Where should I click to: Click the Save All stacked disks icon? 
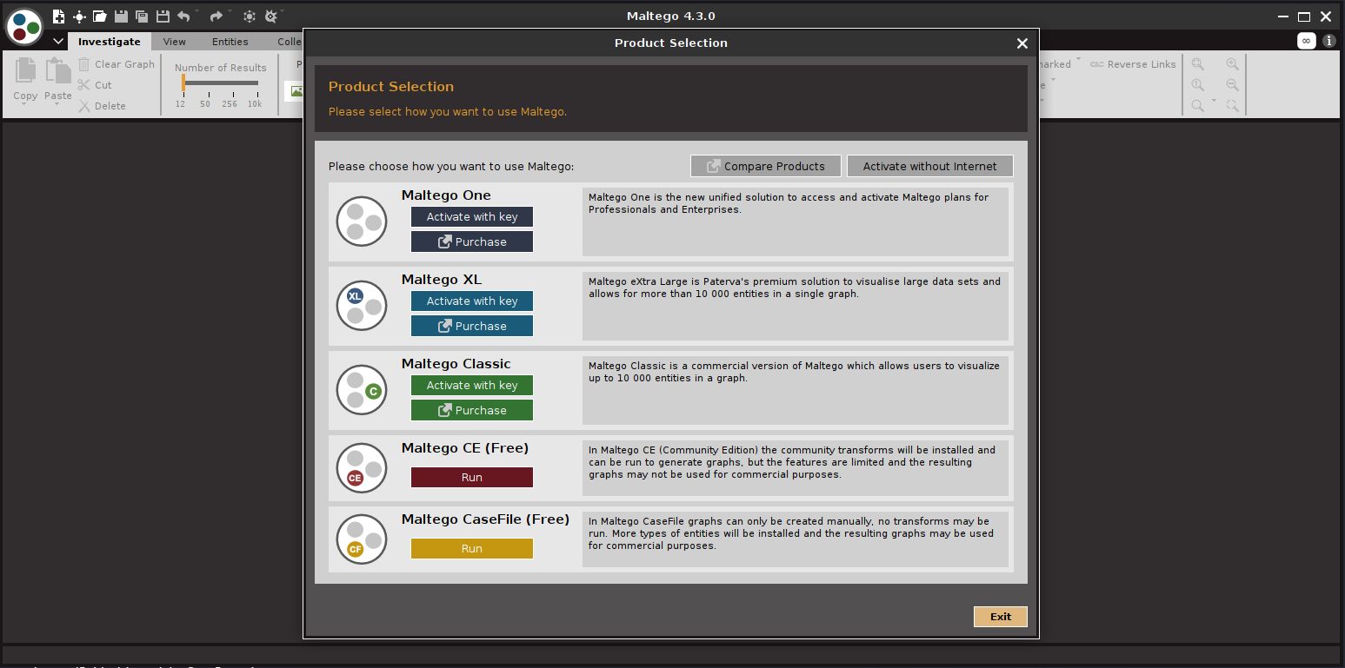click(x=142, y=16)
